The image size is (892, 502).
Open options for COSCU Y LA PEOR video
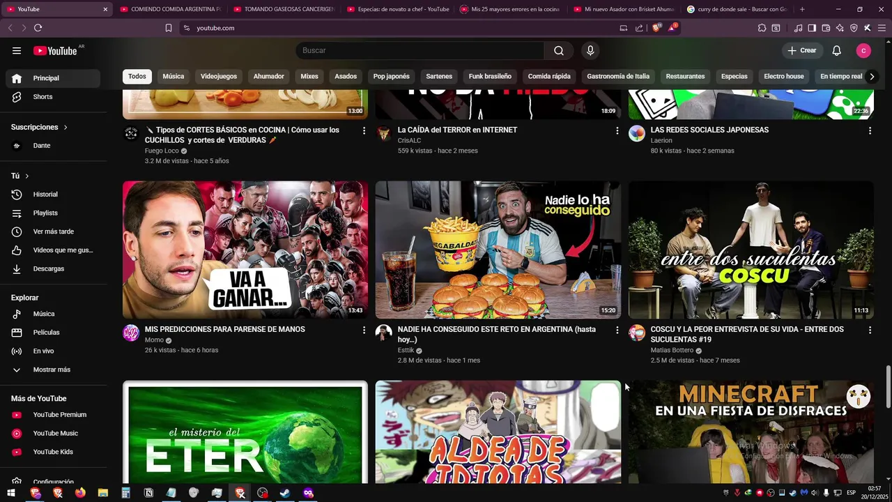click(870, 330)
